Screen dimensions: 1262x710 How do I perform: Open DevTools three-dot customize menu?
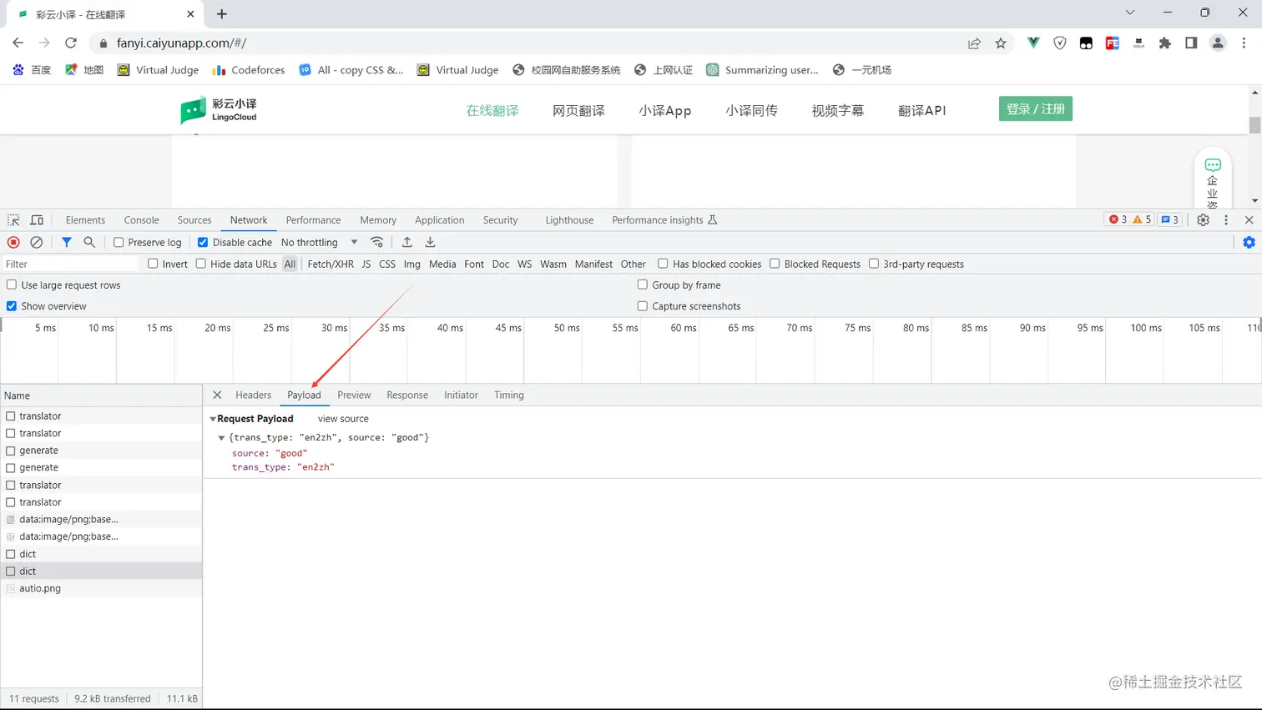coord(1226,220)
